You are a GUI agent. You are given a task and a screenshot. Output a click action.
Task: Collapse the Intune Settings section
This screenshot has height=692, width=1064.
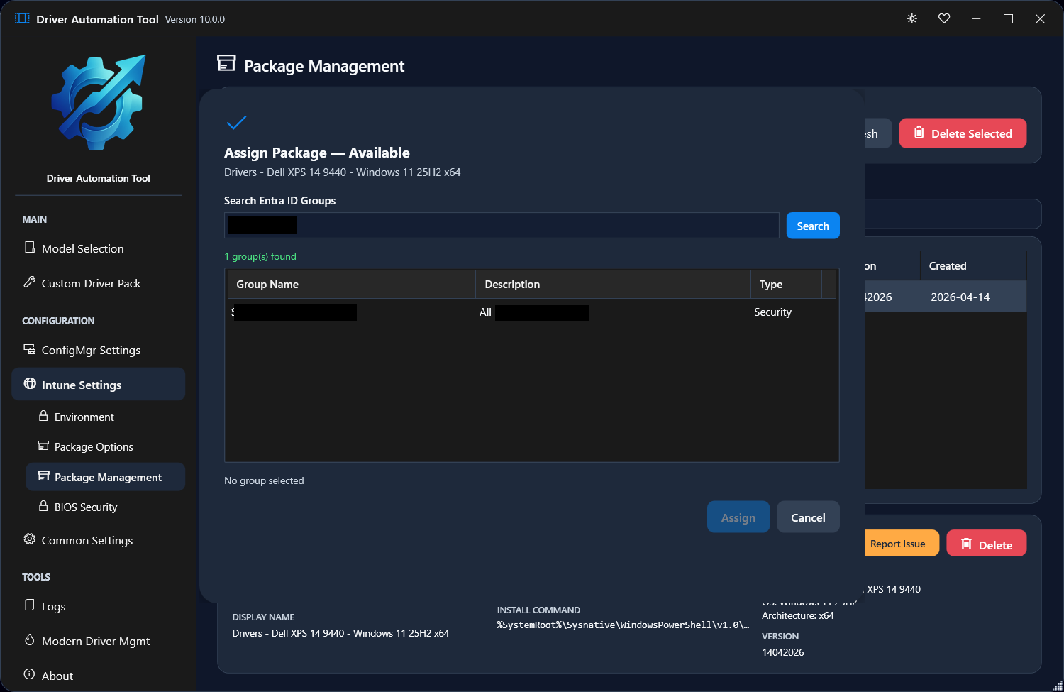pos(98,384)
